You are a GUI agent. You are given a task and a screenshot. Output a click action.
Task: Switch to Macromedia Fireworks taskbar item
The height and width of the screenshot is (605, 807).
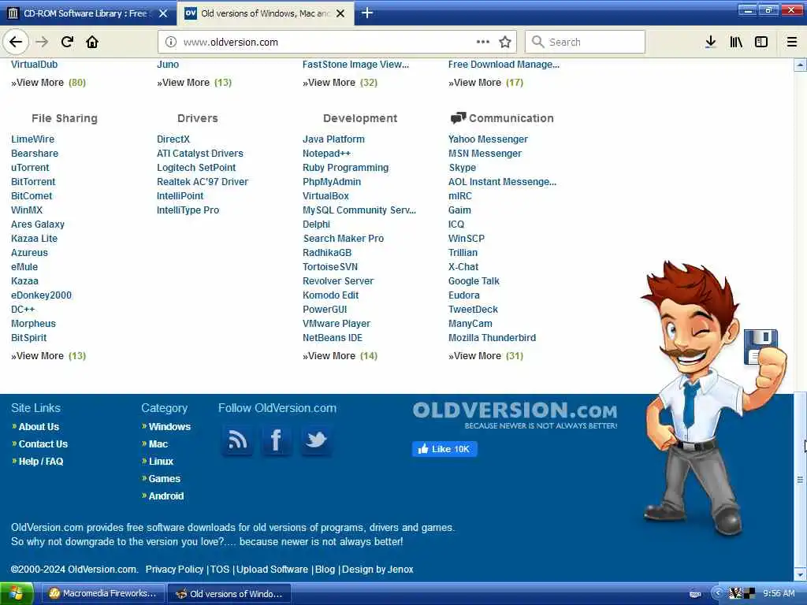point(102,593)
